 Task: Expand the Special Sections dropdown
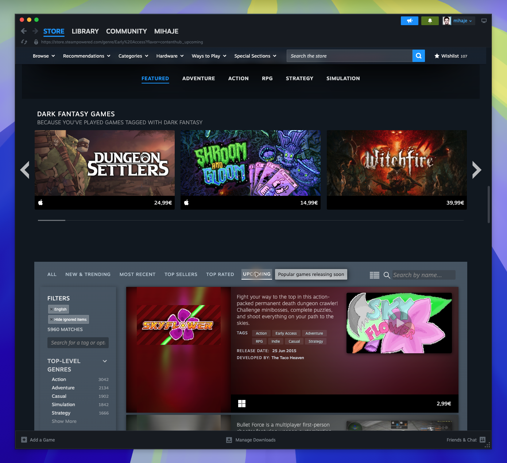[255, 56]
